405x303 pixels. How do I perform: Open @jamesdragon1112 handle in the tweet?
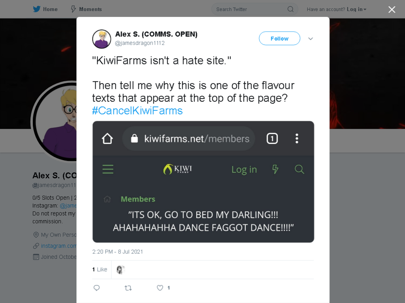140,43
